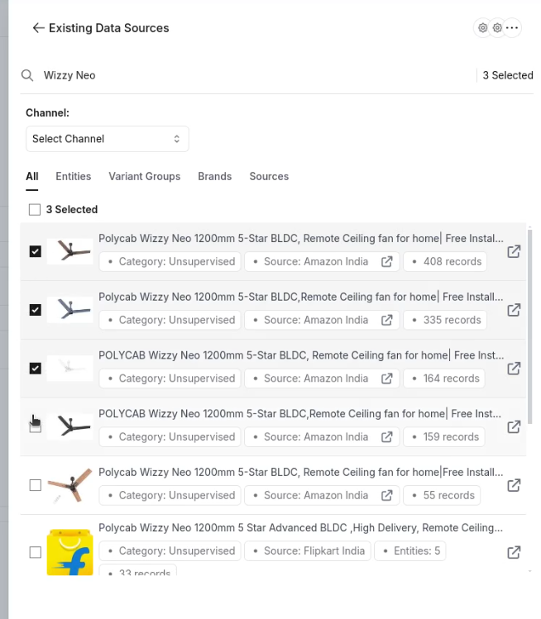Check the Flipkart India item checkbox

(36, 552)
